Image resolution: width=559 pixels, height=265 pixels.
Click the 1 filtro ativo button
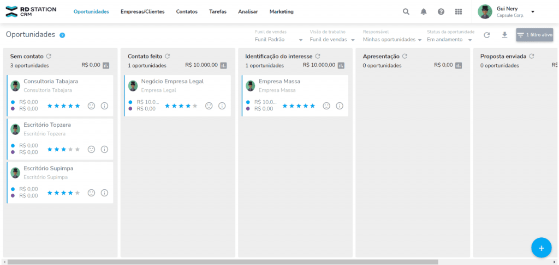coord(534,35)
